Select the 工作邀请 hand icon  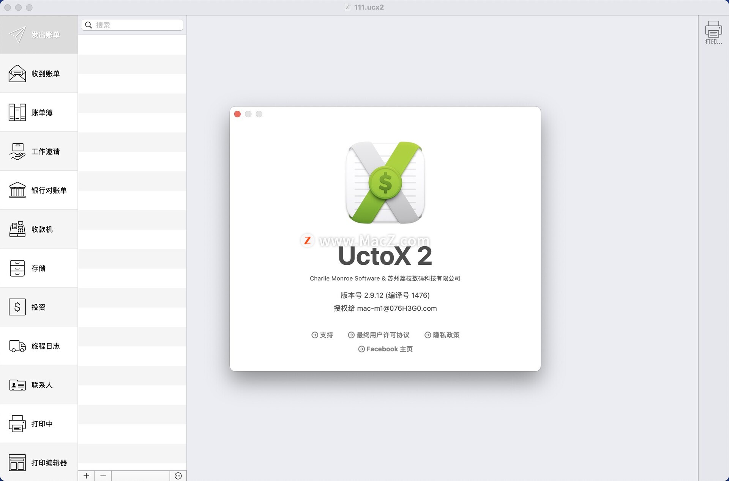click(17, 151)
